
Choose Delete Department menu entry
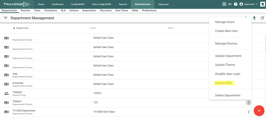coord(228,95)
